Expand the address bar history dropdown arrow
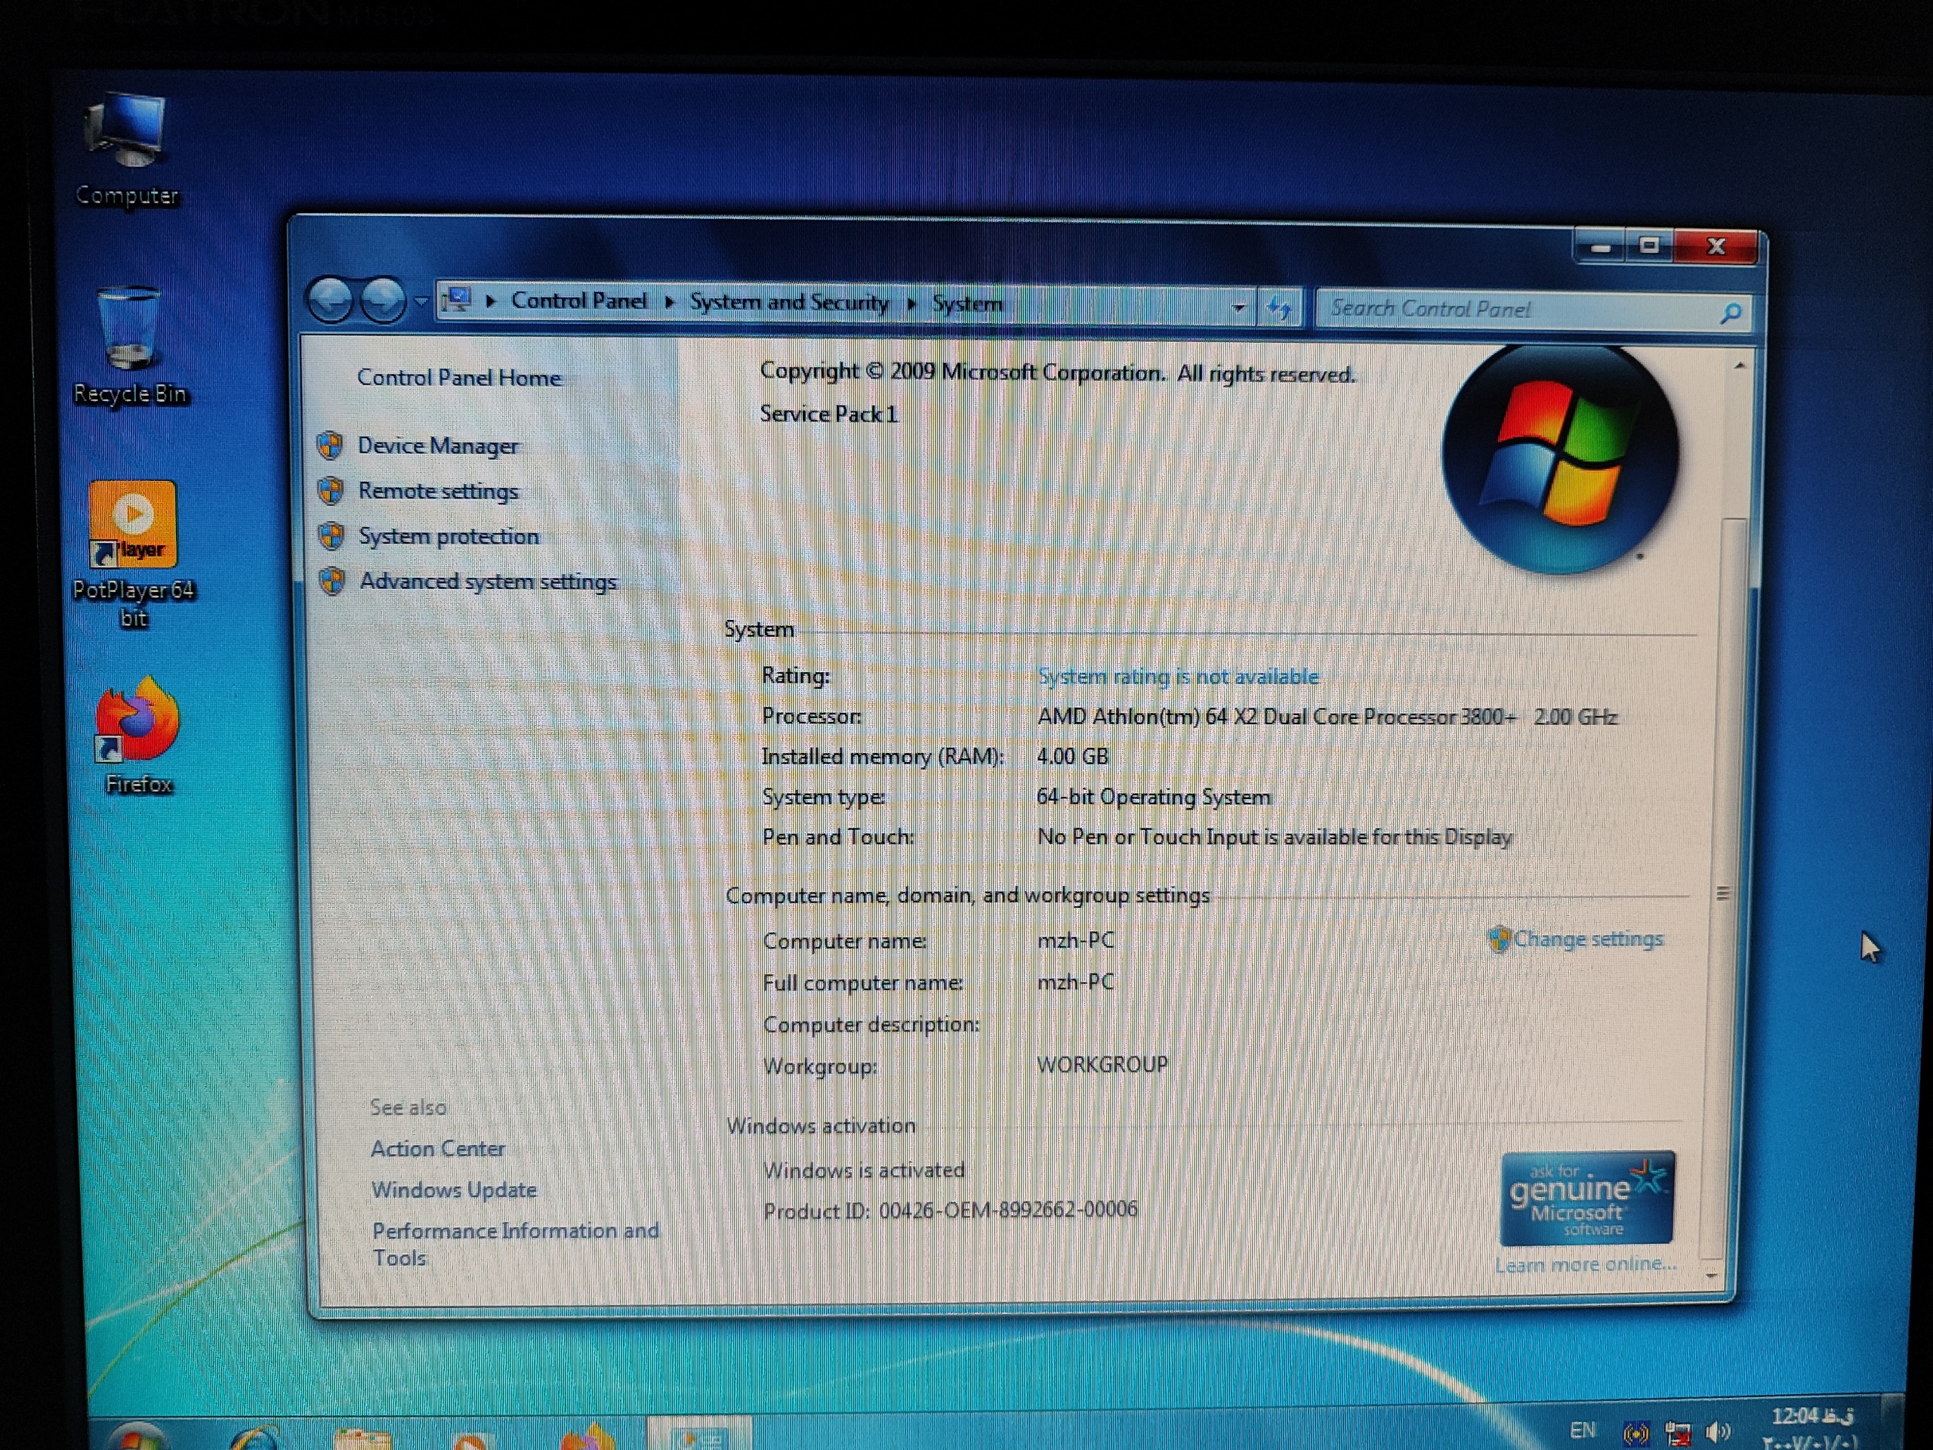 1238,307
